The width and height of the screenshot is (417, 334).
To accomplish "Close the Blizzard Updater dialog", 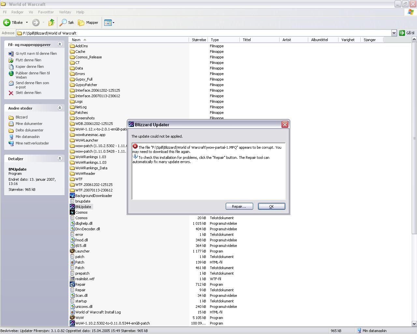I will [x=285, y=125].
